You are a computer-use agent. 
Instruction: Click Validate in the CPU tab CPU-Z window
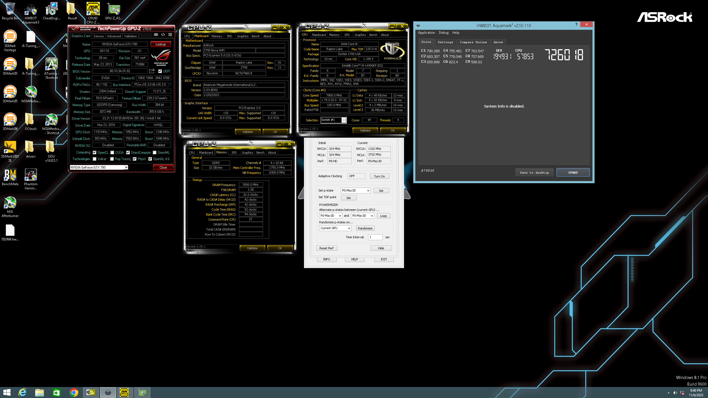click(x=365, y=130)
